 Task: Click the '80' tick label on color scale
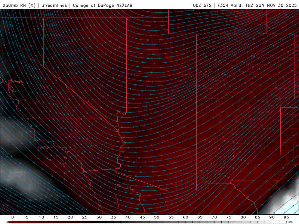tap(243, 217)
